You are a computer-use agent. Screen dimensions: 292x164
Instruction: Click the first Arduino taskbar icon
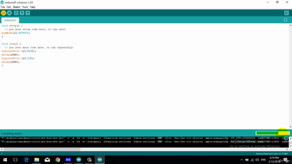(x=79, y=160)
